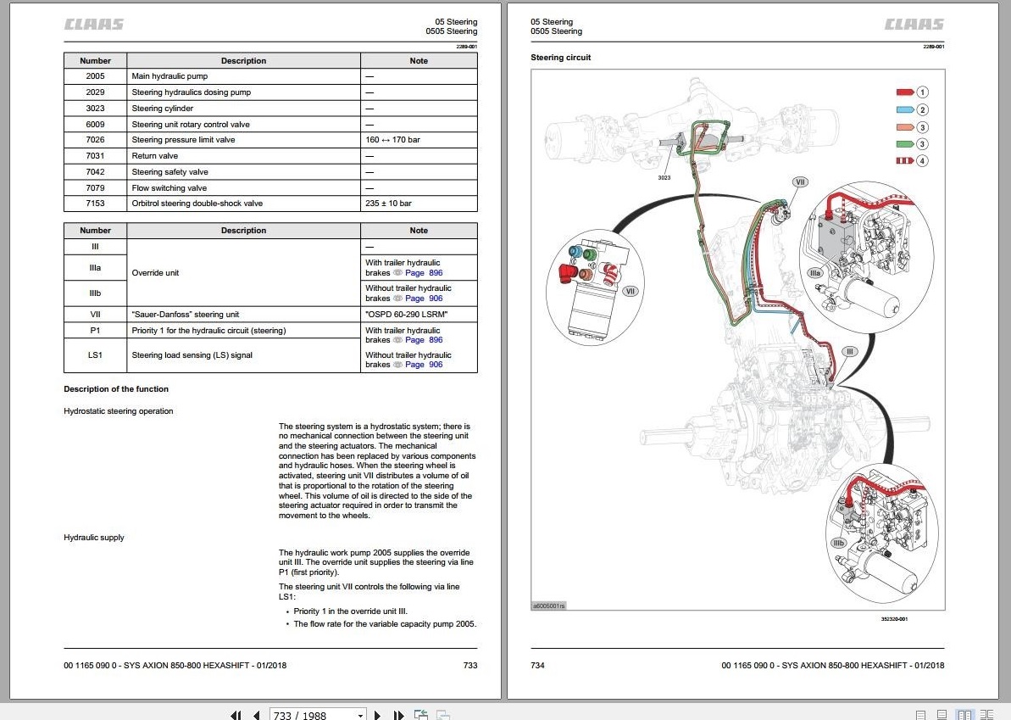This screenshot has height=720, width=1011.
Task: Click the blue legend swatch numbered 2
Action: click(x=905, y=109)
